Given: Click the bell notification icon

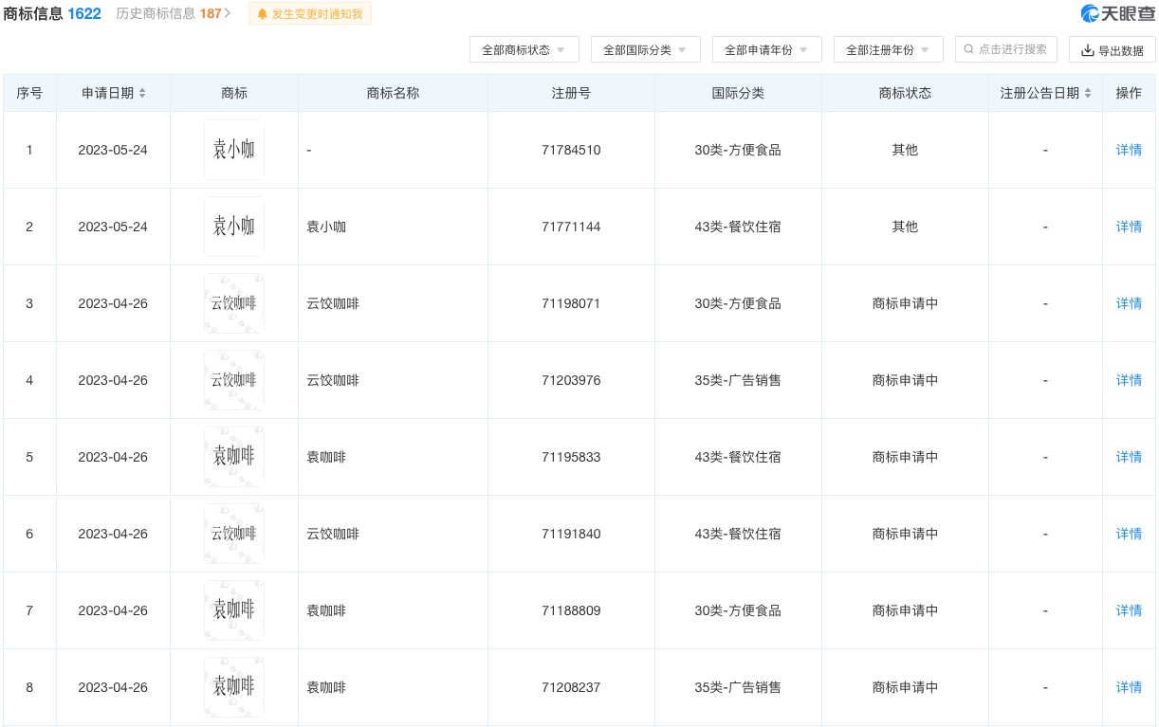Looking at the screenshot, I should (263, 14).
